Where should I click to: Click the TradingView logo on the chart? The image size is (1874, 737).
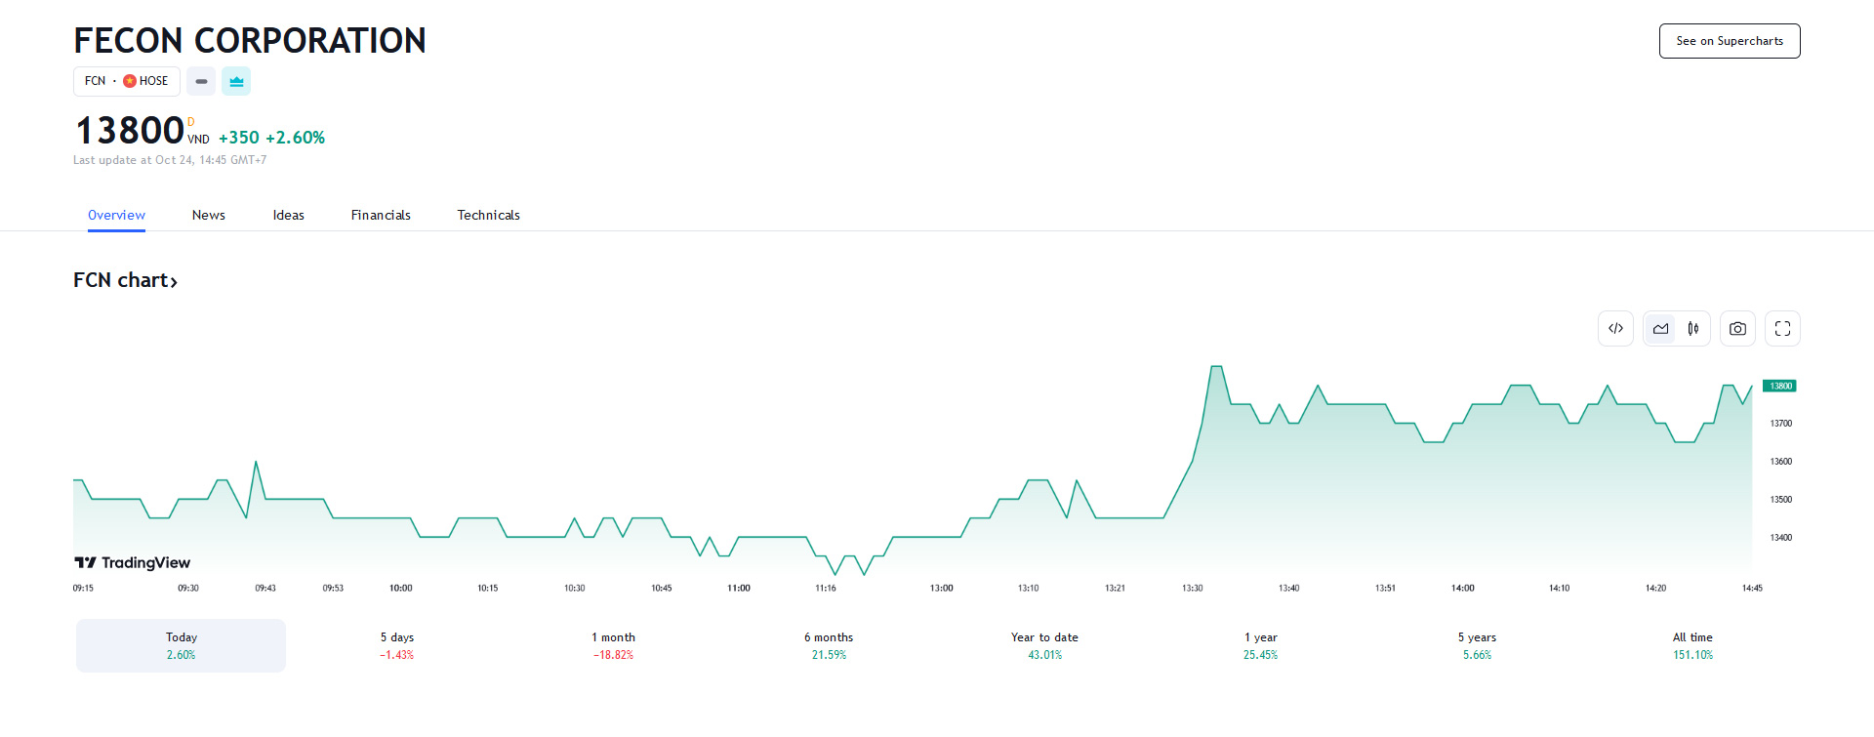[132, 562]
